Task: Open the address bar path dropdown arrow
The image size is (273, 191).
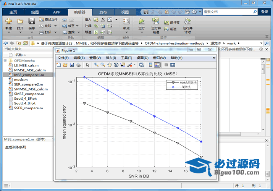Action: (x=261, y=43)
